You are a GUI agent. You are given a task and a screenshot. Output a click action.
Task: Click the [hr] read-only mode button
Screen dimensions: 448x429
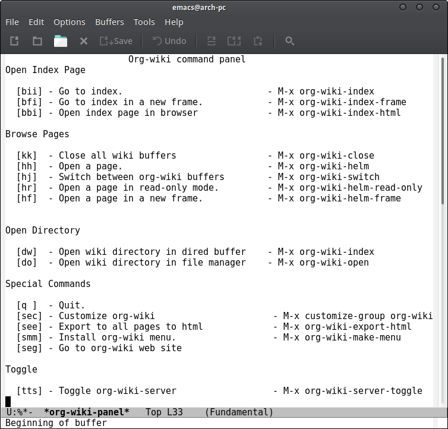point(27,188)
